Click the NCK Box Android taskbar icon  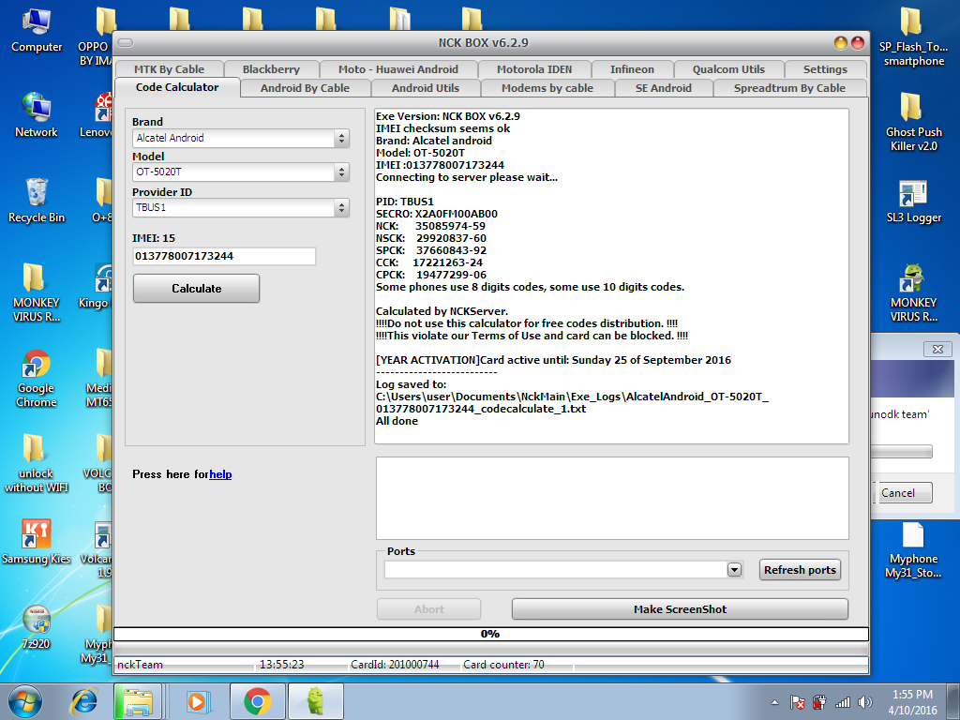coord(314,700)
